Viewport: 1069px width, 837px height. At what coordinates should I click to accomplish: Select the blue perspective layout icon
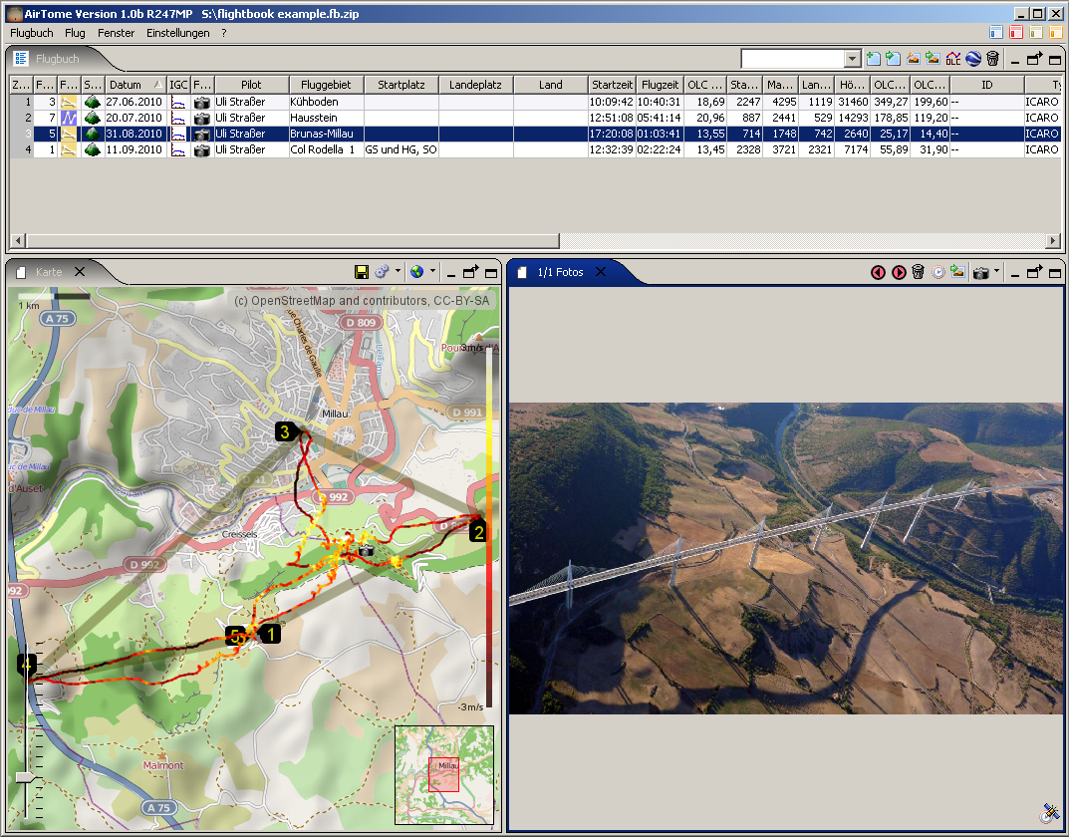[x=996, y=32]
